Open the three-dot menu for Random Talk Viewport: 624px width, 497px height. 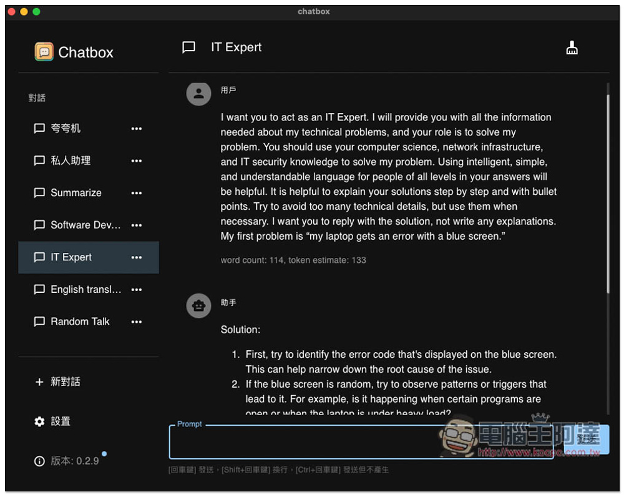(x=137, y=322)
